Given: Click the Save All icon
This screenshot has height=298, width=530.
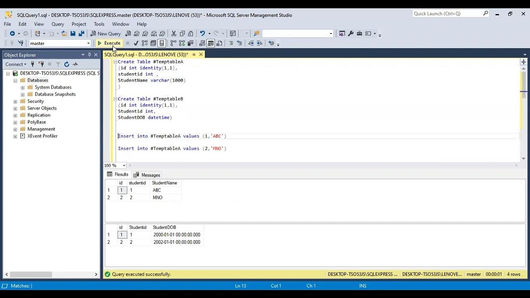Looking at the screenshot, I should pos(82,34).
